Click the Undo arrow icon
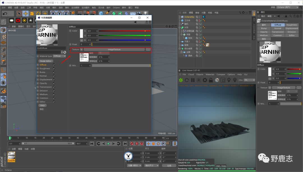This screenshot has width=303, height=172. coord(5,13)
